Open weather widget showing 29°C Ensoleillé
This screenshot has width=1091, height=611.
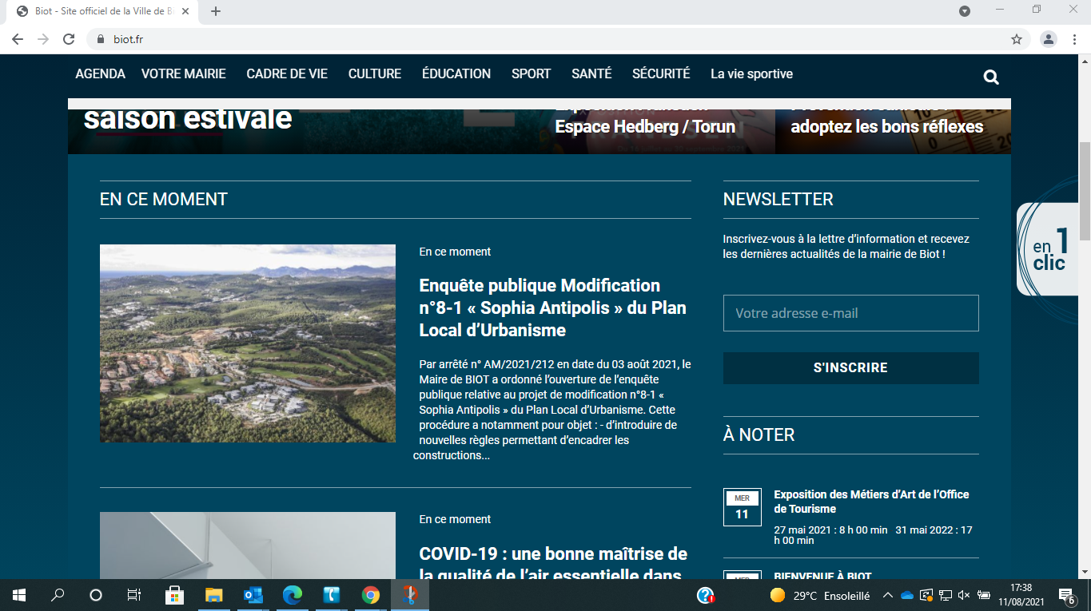[x=820, y=595]
